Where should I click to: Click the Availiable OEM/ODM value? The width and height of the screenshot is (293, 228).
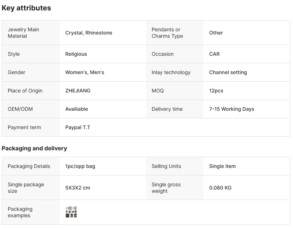77,109
